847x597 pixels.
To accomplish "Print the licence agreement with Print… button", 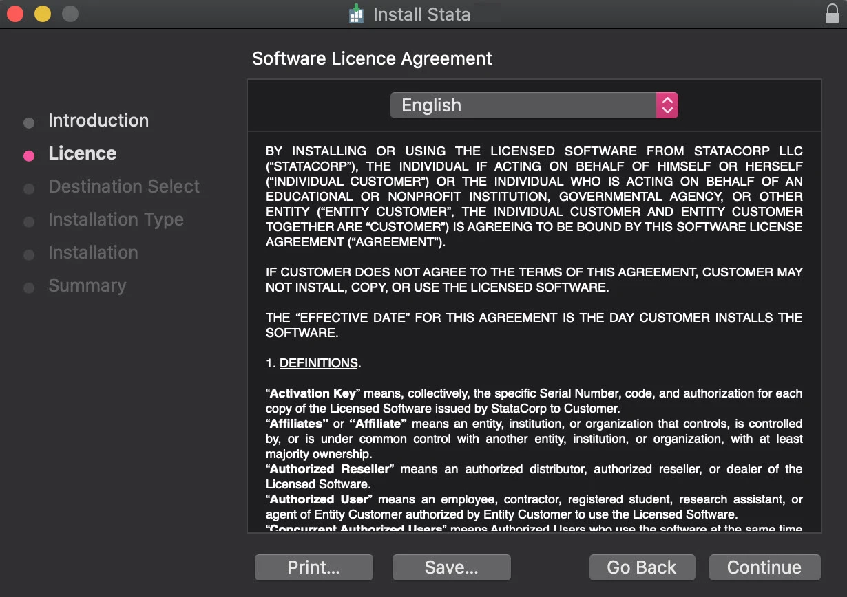I will 313,567.
